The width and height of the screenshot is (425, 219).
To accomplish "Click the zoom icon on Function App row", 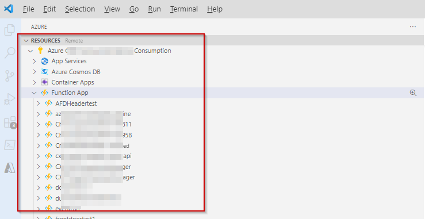I will click(x=413, y=93).
